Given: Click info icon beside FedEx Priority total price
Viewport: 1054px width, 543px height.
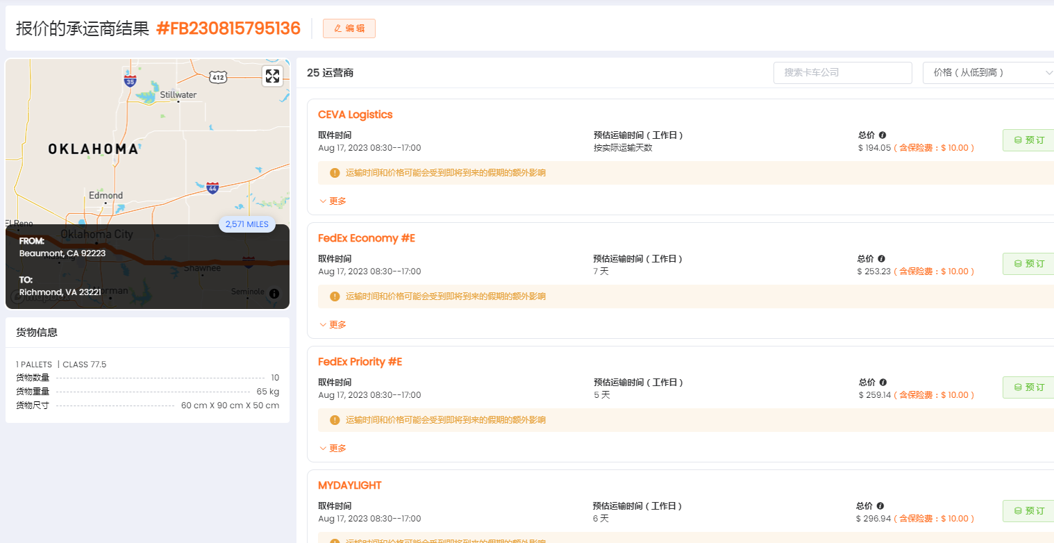Looking at the screenshot, I should tap(882, 383).
